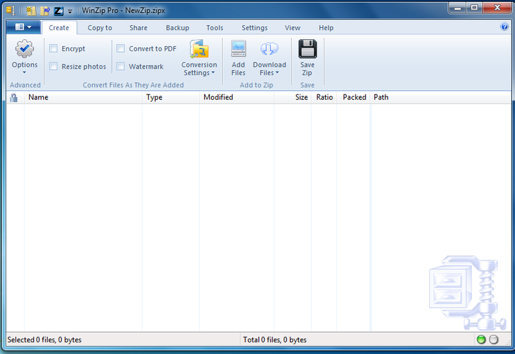Switch to the Copy to tab
This screenshot has width=515, height=354.
coord(100,28)
